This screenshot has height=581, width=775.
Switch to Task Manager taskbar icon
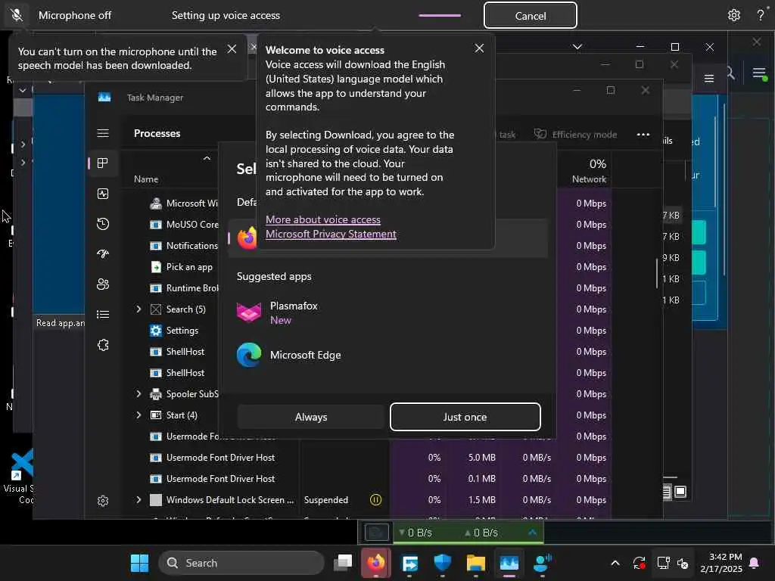(509, 563)
